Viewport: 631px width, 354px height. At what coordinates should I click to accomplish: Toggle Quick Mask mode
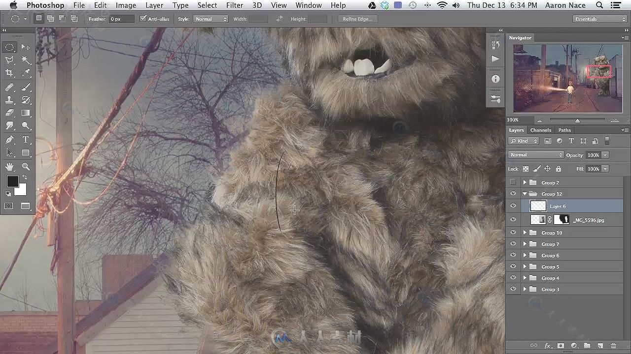9,206
